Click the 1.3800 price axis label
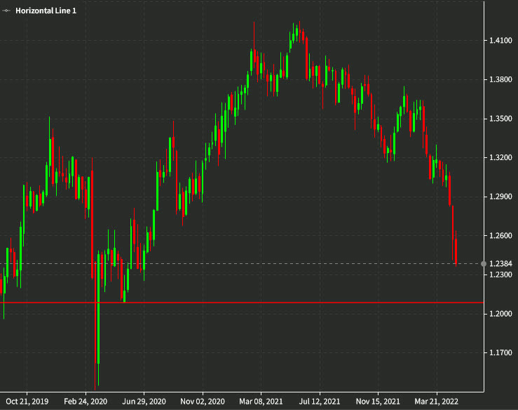The width and height of the screenshot is (518, 410). [500, 79]
